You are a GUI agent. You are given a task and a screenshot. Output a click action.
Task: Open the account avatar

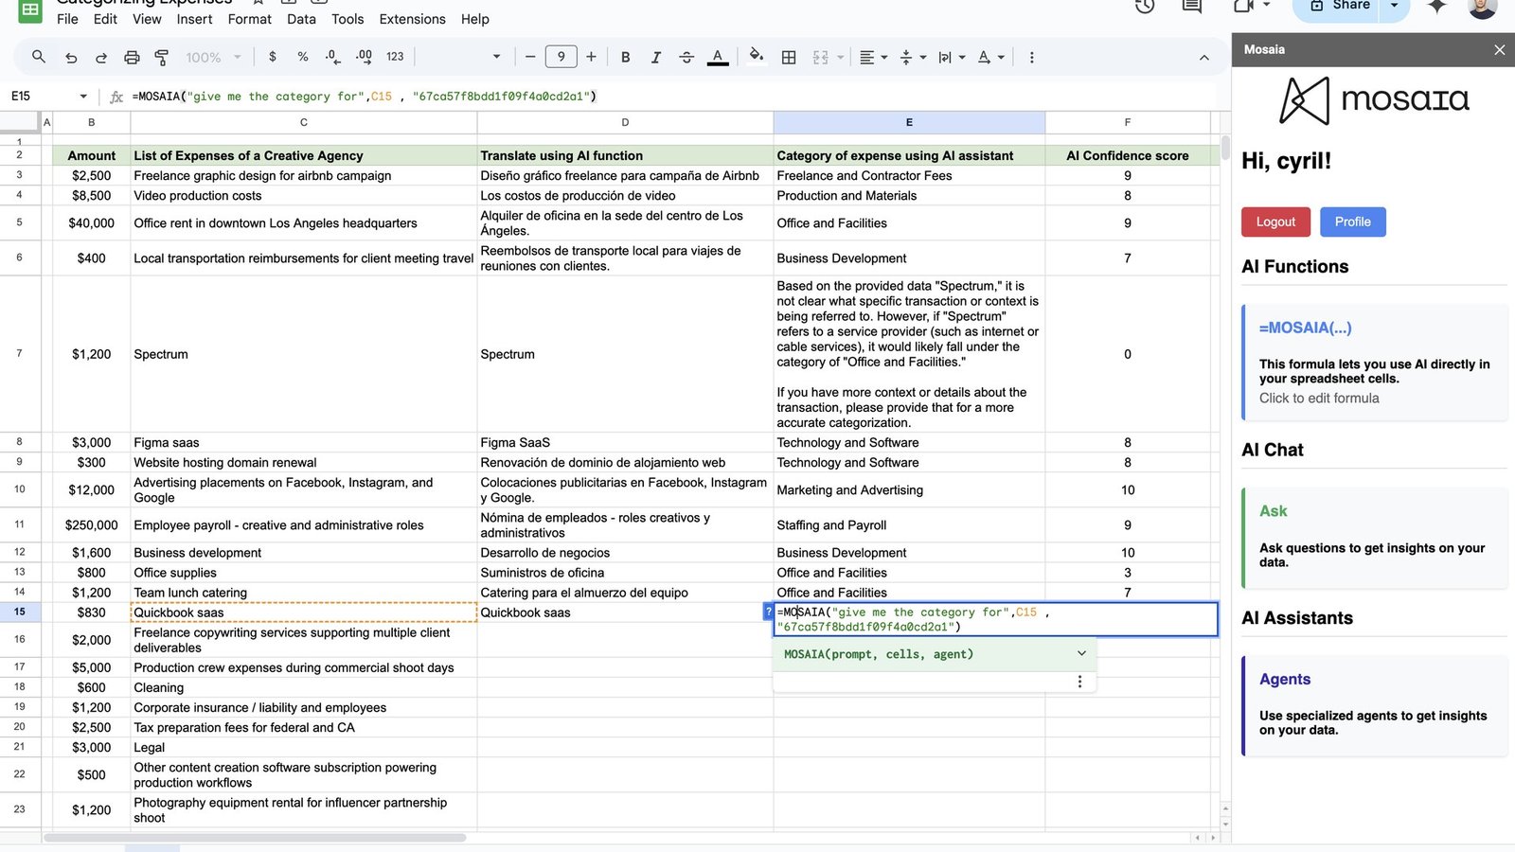tap(1483, 8)
